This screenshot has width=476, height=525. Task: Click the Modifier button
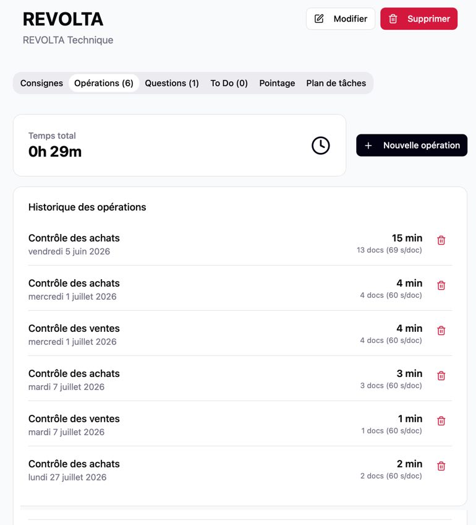click(341, 19)
